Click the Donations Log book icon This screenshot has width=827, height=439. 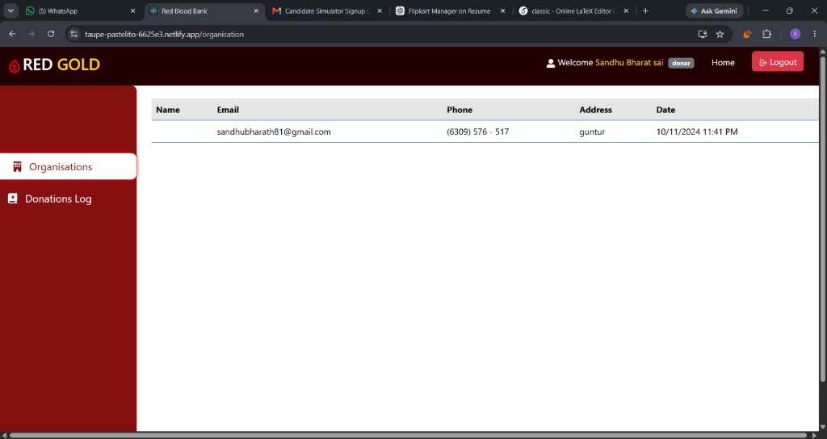pos(13,199)
